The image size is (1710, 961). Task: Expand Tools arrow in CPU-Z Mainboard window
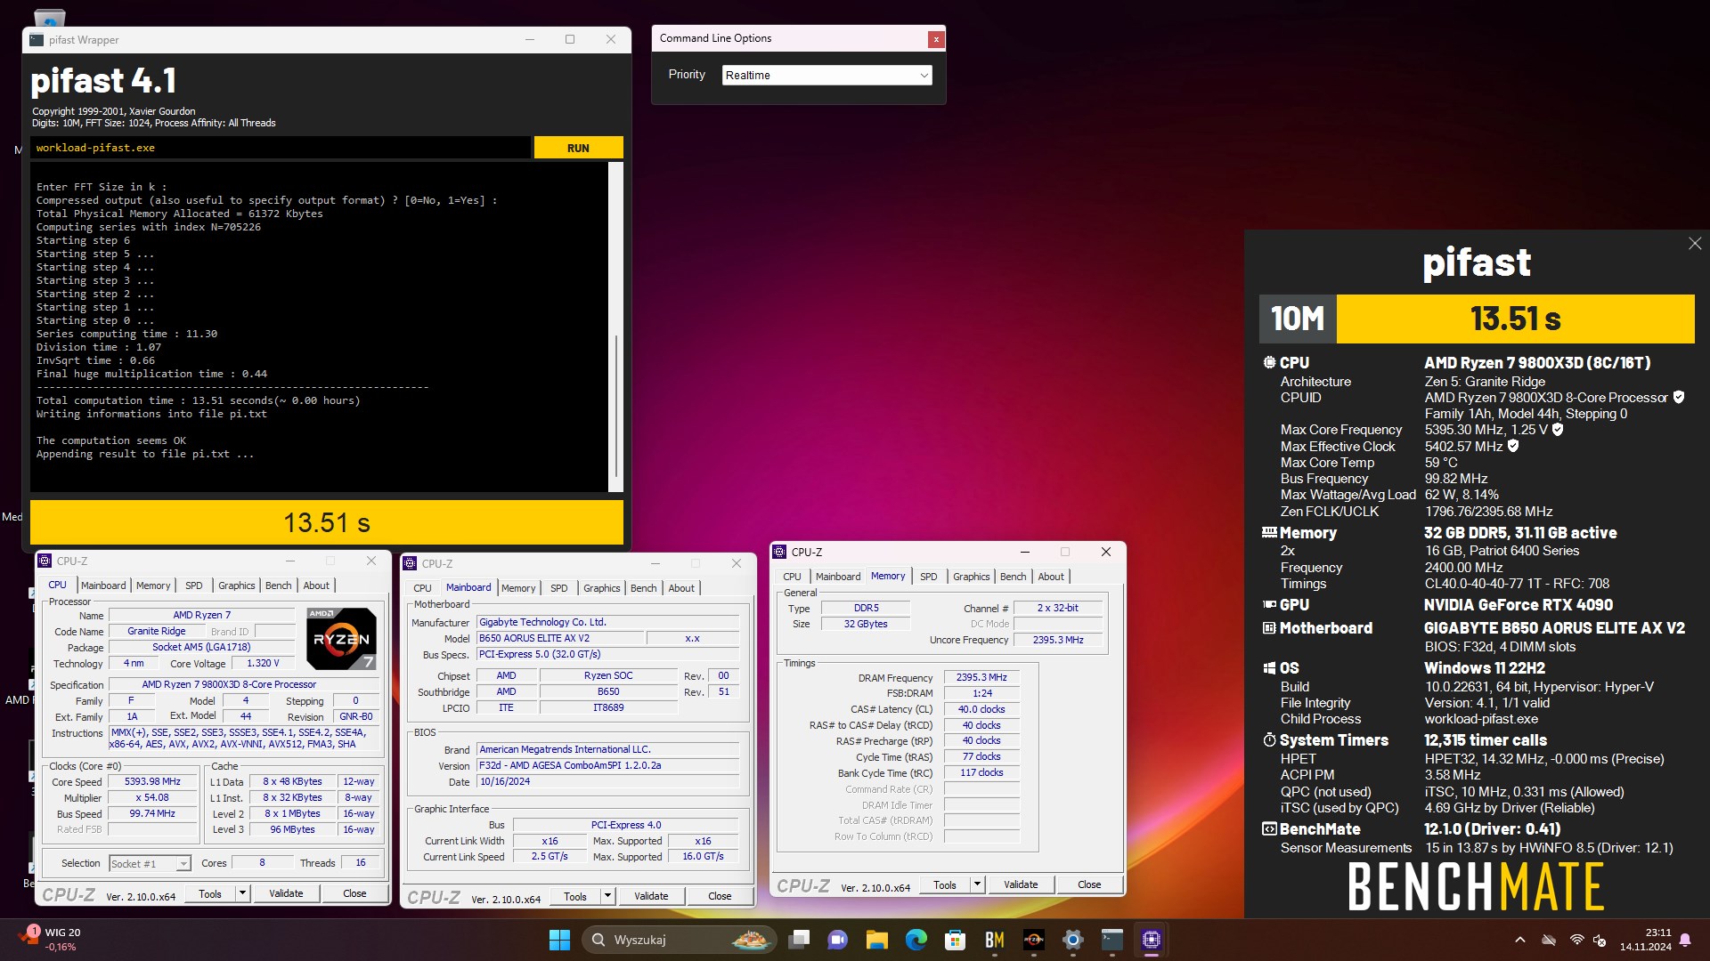point(607,897)
